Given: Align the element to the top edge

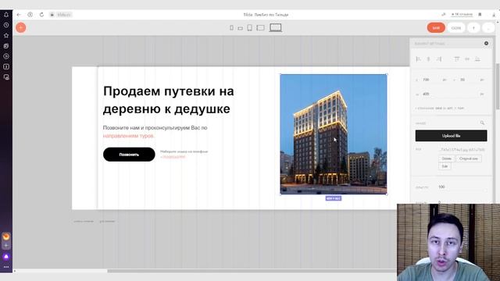Looking at the screenshot, I should [456, 59].
